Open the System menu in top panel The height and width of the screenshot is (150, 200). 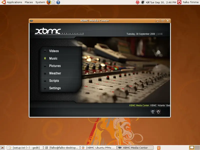point(40,2)
